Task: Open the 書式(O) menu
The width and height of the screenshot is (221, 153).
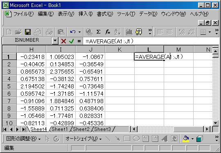Action: (105, 14)
